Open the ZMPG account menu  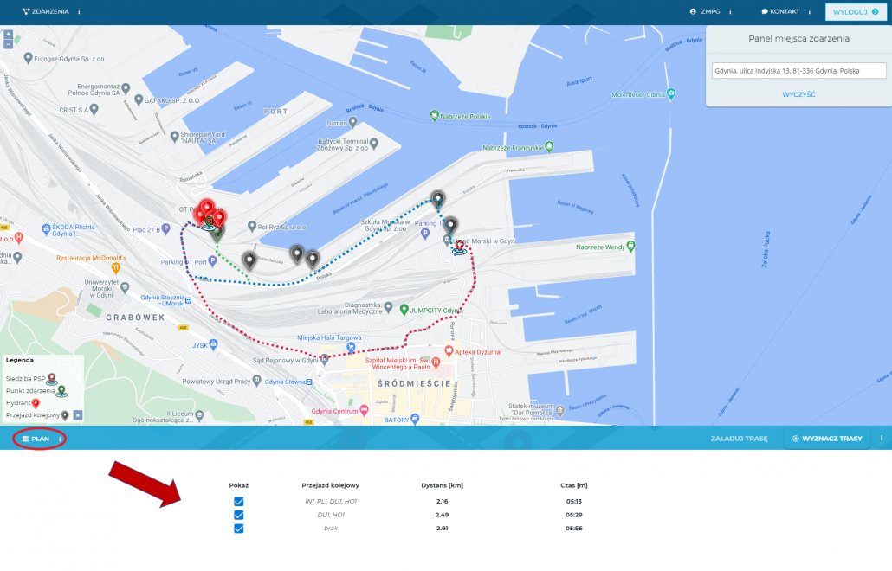[710, 11]
